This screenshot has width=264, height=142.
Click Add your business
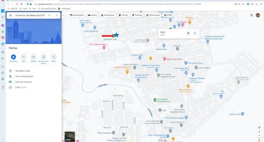coord(23,82)
